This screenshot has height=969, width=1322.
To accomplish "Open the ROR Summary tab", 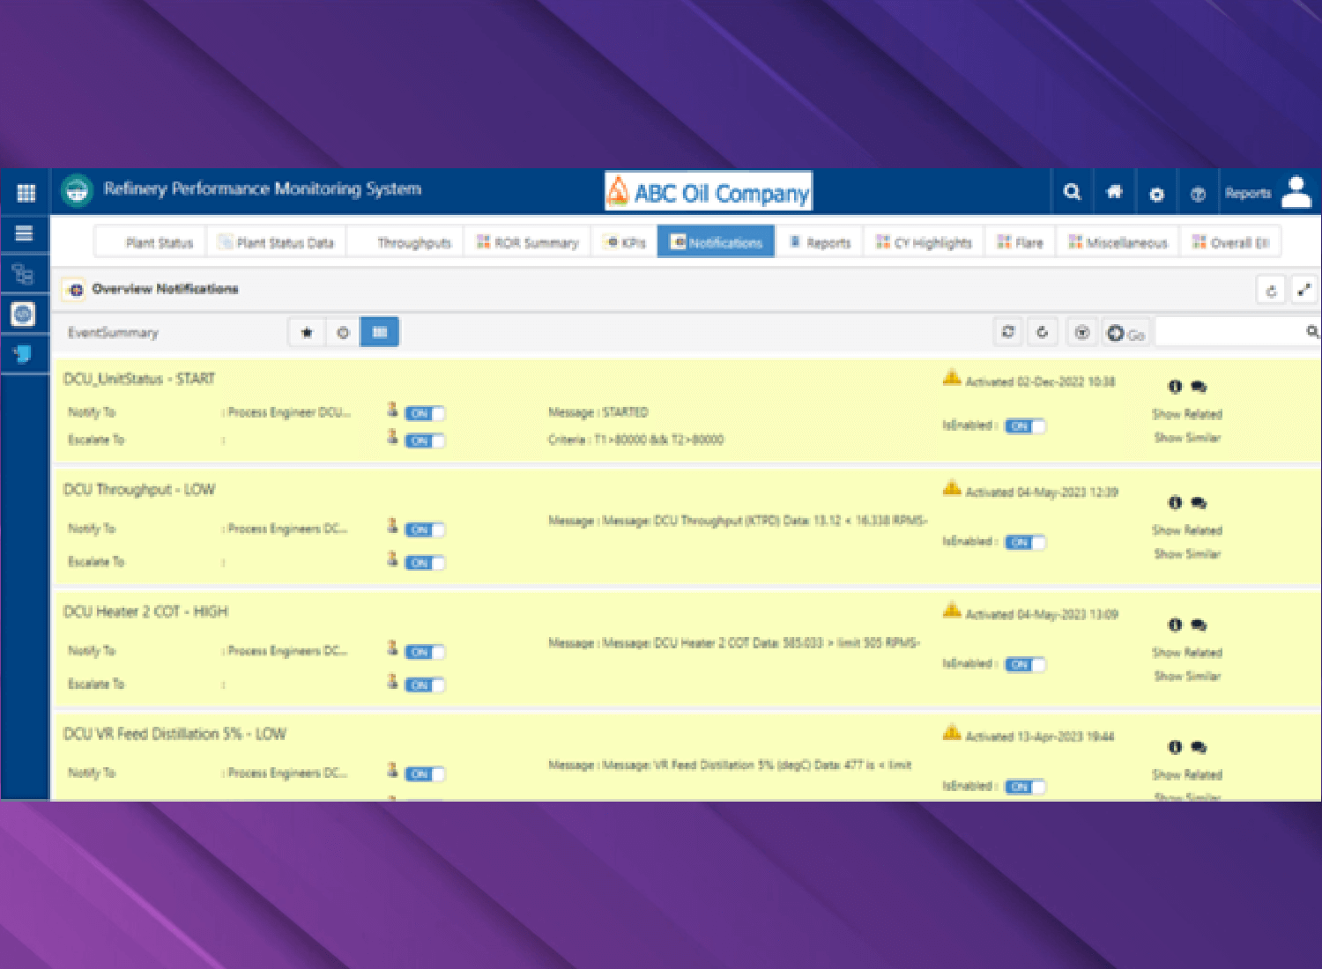I will 527,242.
